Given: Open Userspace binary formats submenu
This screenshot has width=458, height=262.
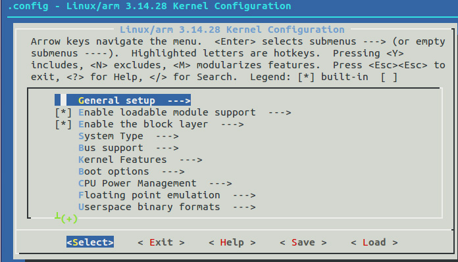Looking at the screenshot, I should [x=166, y=207].
